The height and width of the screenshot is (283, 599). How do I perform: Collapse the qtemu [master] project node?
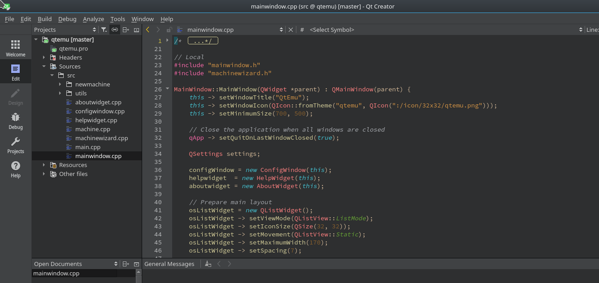click(36, 39)
